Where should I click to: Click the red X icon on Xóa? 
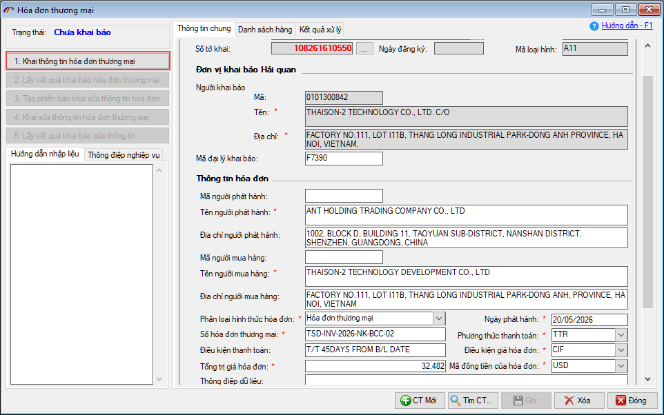pos(569,401)
